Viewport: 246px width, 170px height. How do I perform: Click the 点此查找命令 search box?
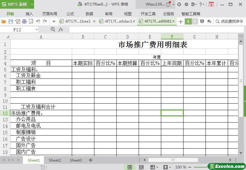point(230,21)
